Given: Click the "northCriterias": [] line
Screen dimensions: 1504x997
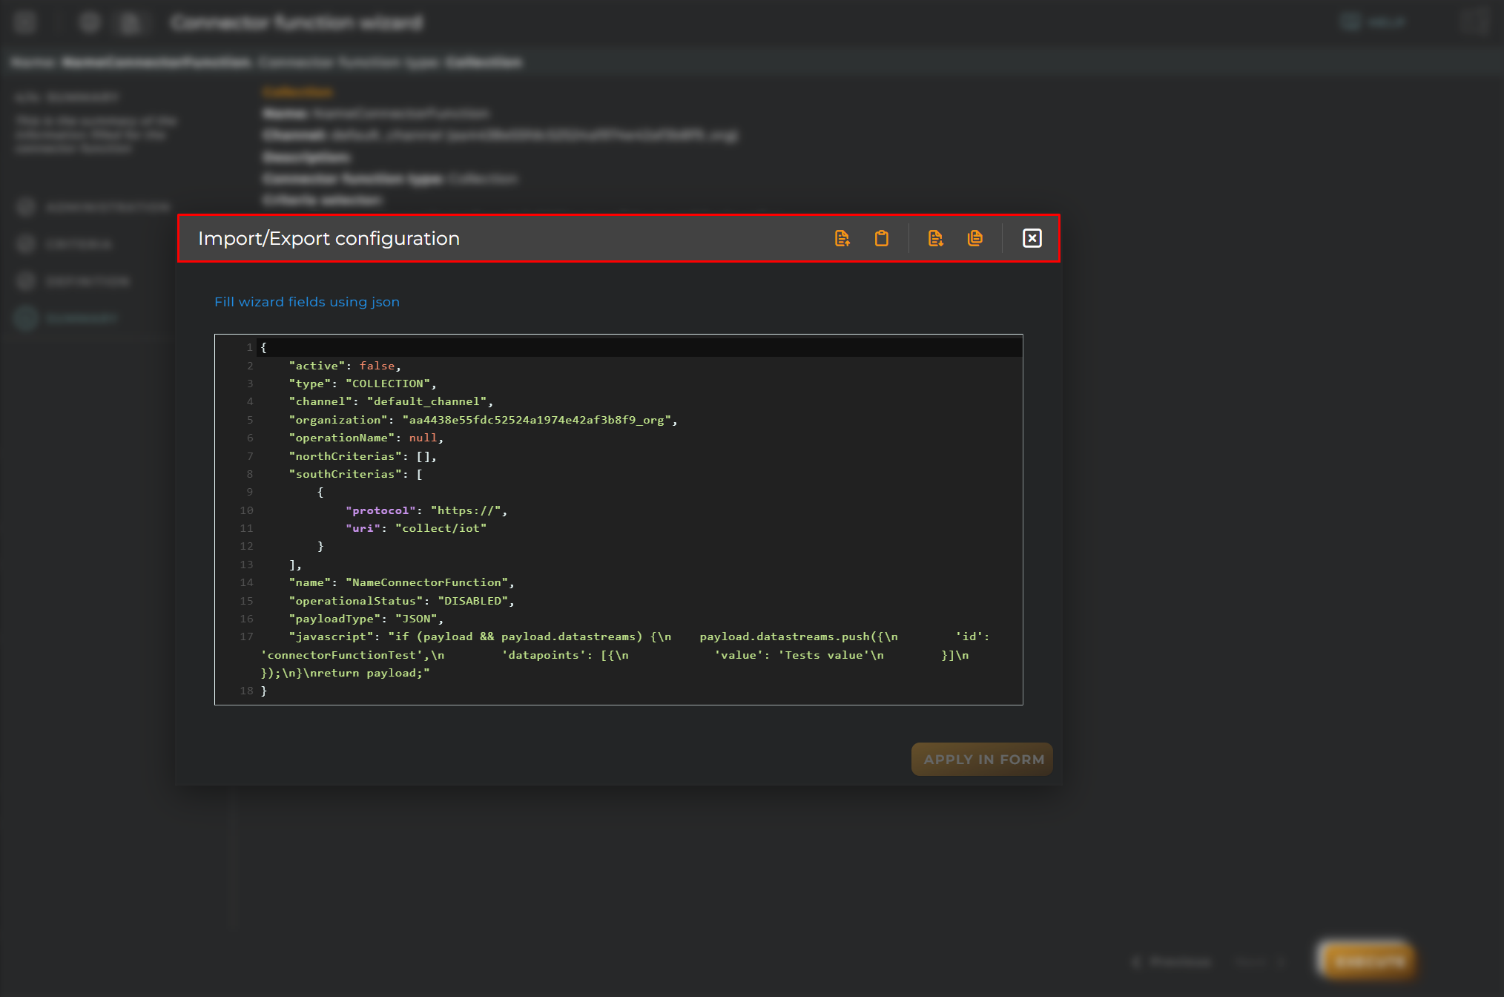Looking at the screenshot, I should (363, 456).
